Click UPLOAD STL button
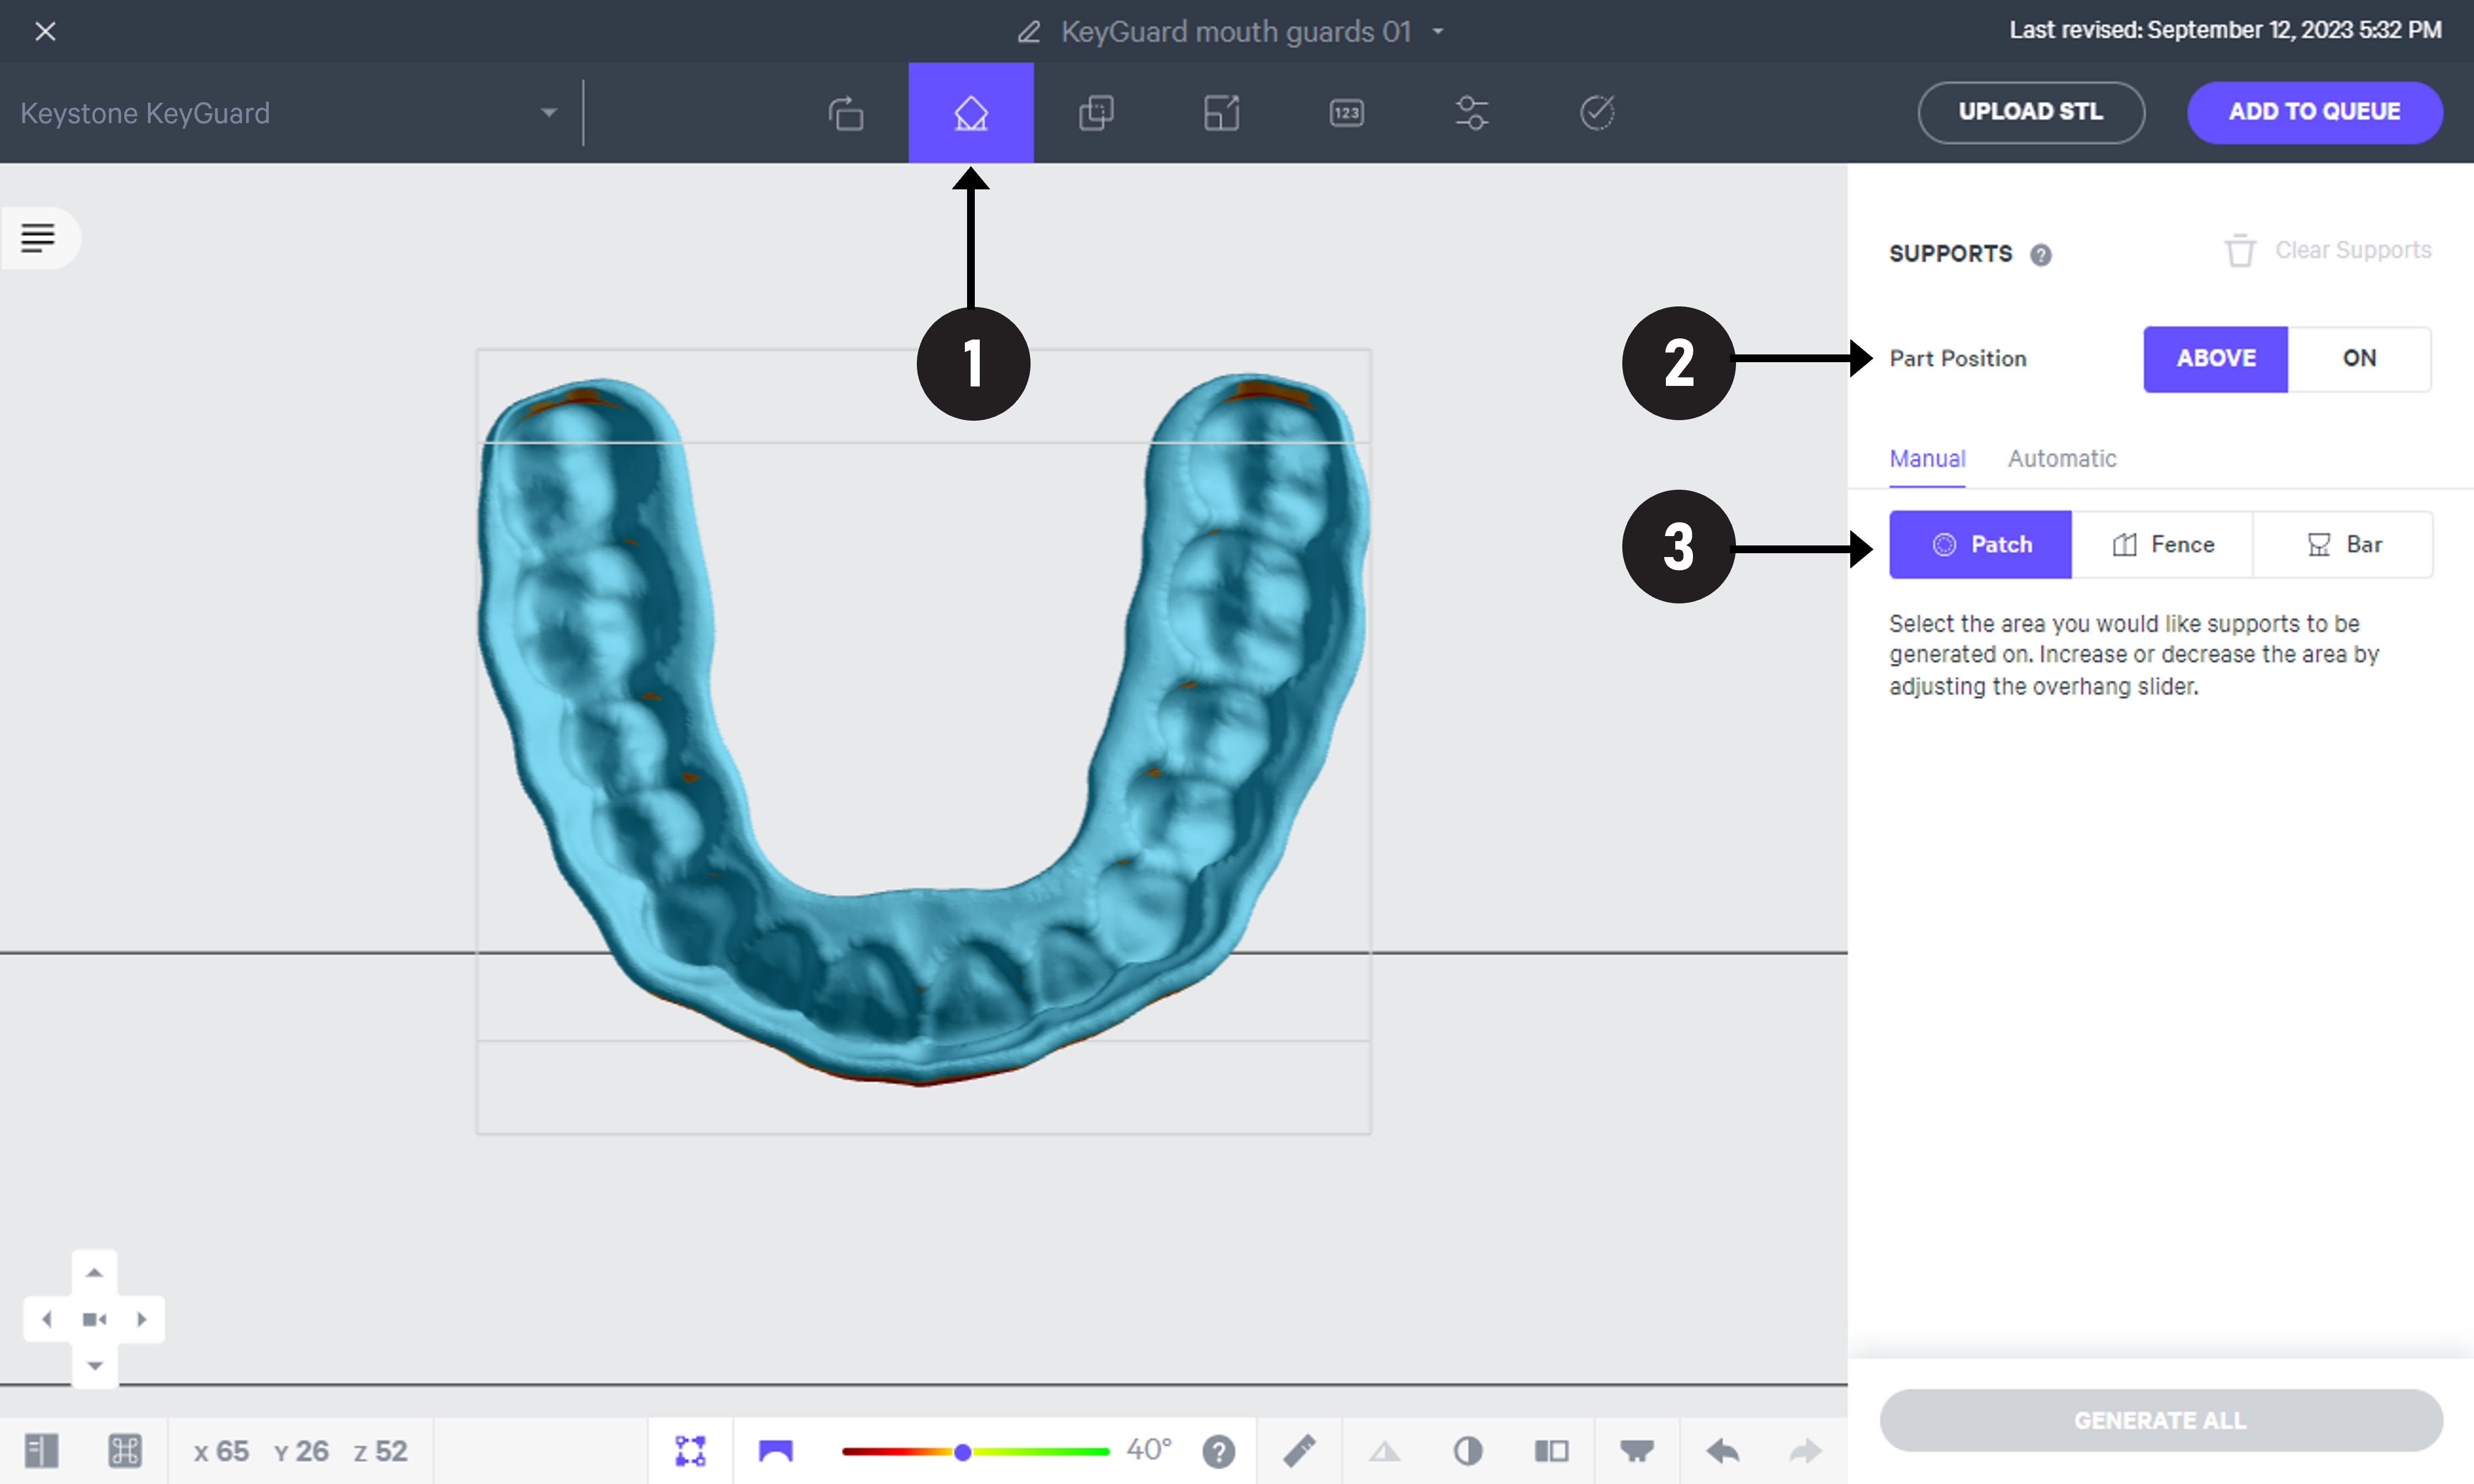 coord(2030,112)
